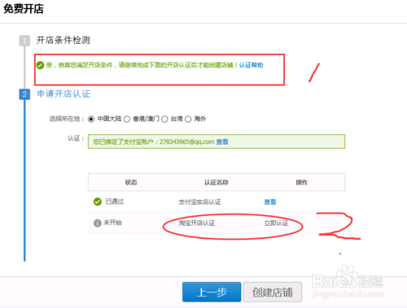This screenshot has width=407, height=308.
Task: Click the 支付宝实名认证 cell
Action: tap(199, 202)
